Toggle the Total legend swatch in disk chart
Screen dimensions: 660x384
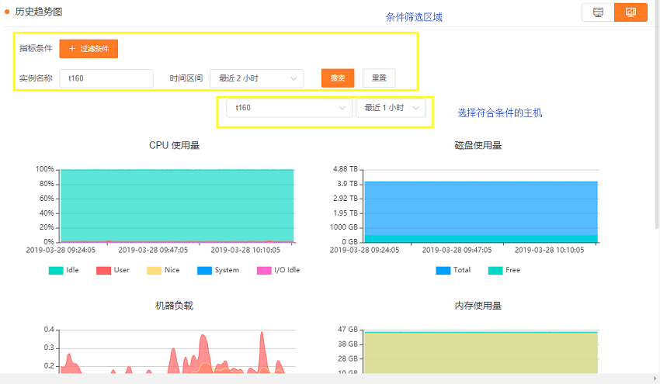pos(443,271)
